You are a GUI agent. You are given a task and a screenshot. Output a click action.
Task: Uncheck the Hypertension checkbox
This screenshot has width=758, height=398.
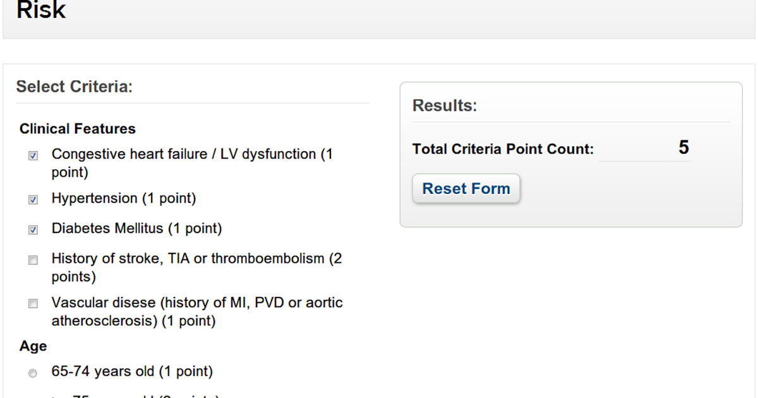(33, 200)
